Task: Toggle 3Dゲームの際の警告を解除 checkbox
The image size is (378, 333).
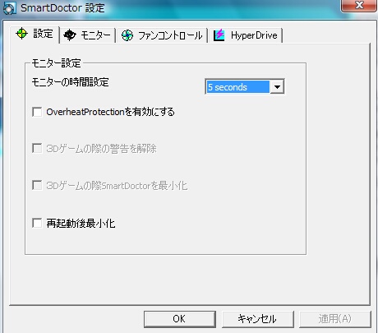Action: (x=37, y=148)
